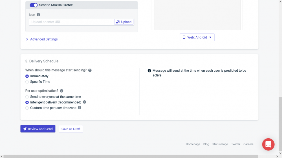This screenshot has height=158, width=282.
Task: Click the horizontal scrollbar at bottom
Action: click(x=130, y=156)
